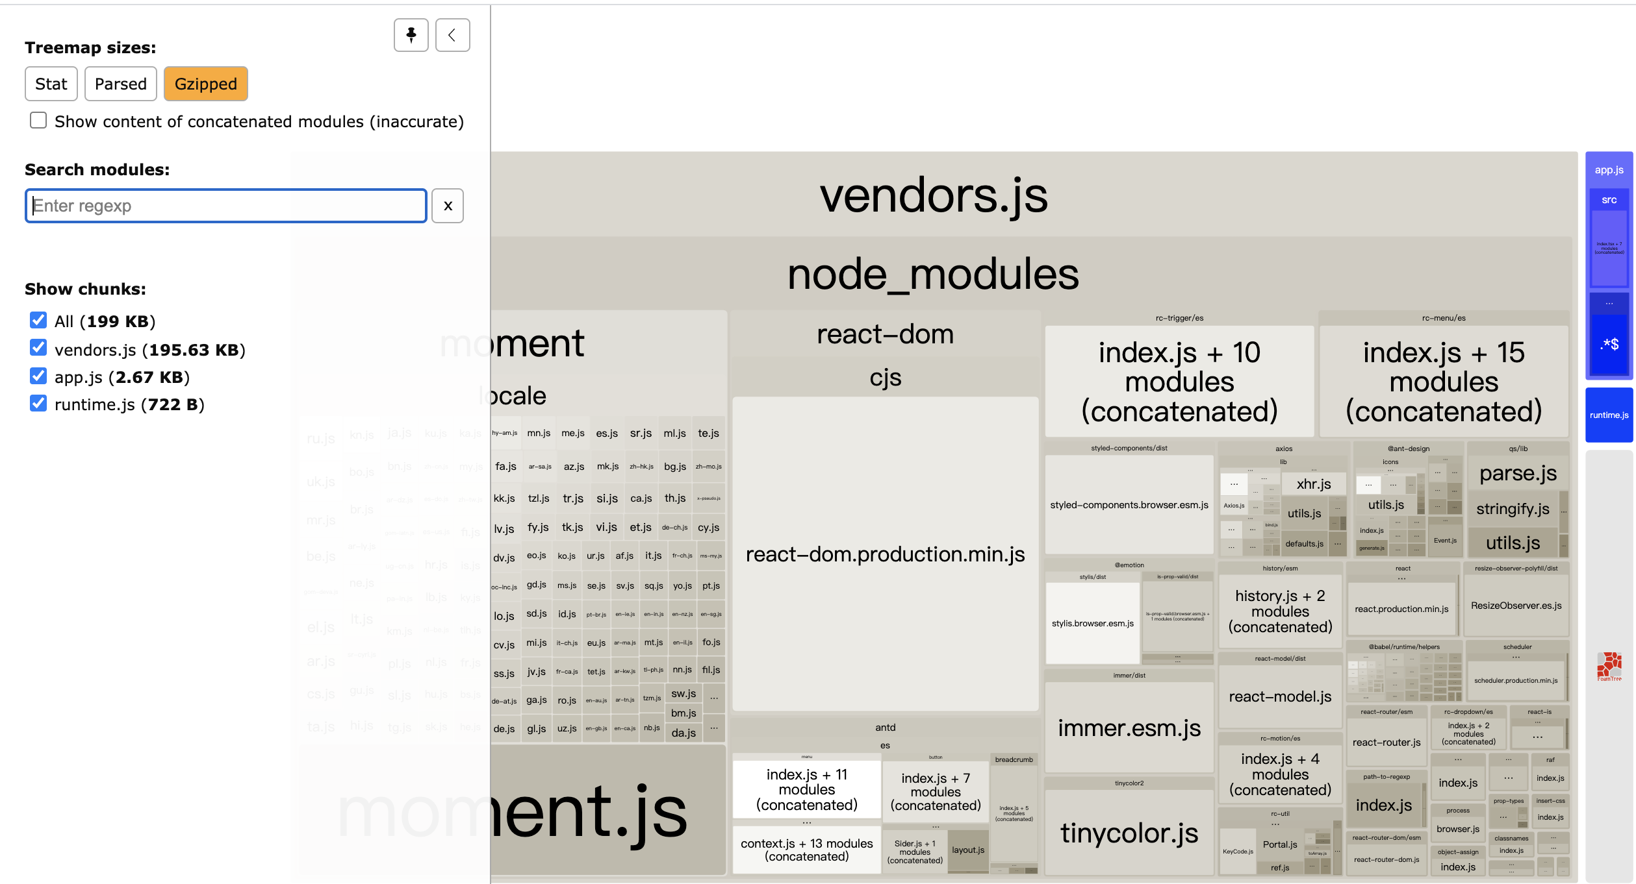Enable Show content of concatenated modules
1636x884 pixels.
click(38, 120)
